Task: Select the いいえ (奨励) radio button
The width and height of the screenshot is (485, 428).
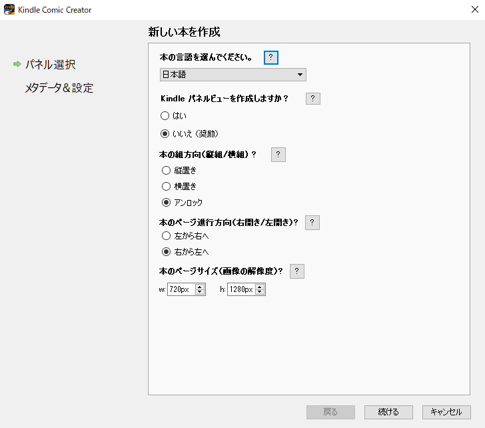Action: tap(166, 133)
